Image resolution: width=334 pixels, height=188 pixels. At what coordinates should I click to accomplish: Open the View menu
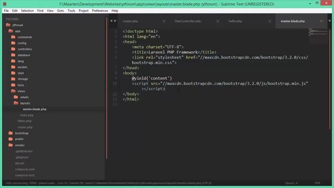point(50,10)
